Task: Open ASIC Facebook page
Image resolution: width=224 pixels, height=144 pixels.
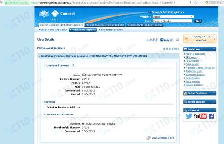Action: tap(211, 116)
